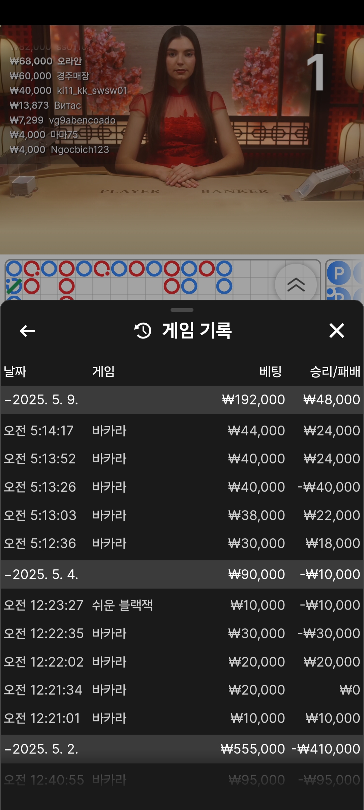Viewport: 364px width, 810px height.
Task: Tap the ₩90,000 bet total for 2025. 5. 4.
Action: [x=256, y=574]
